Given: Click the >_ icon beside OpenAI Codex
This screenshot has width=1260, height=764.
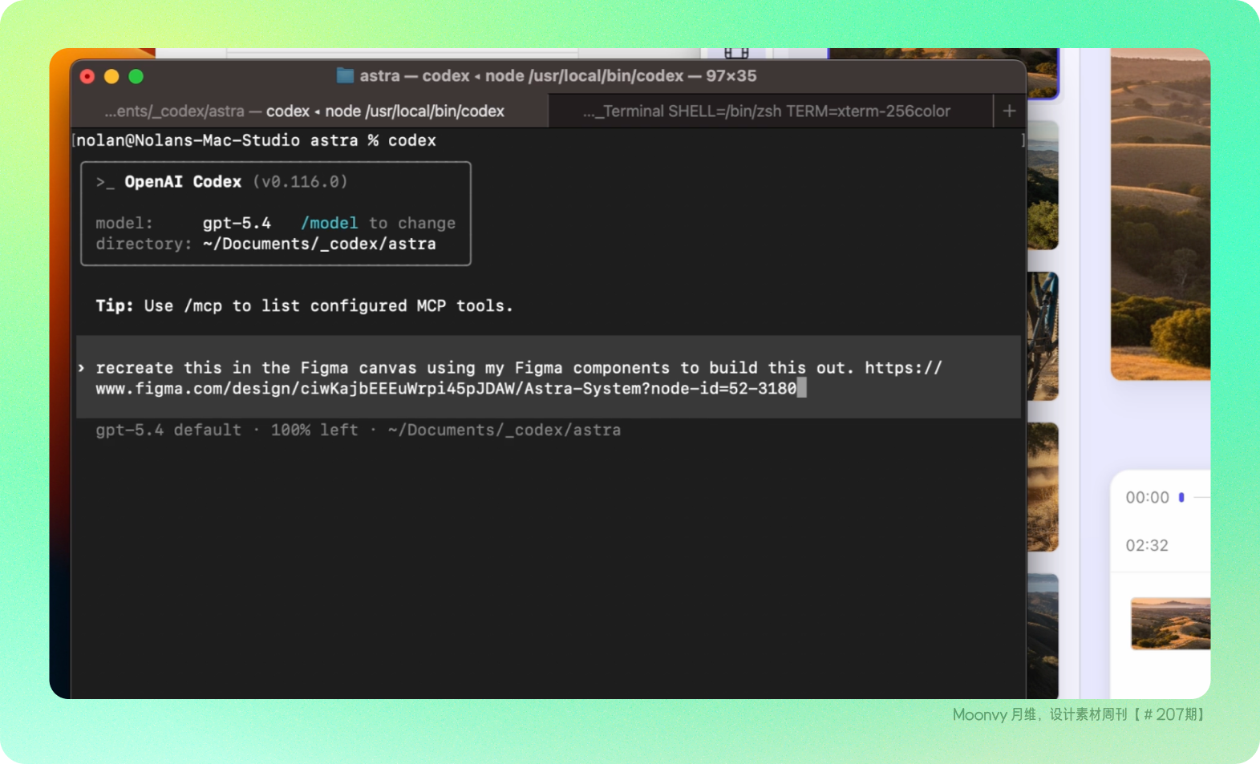Looking at the screenshot, I should pos(105,182).
